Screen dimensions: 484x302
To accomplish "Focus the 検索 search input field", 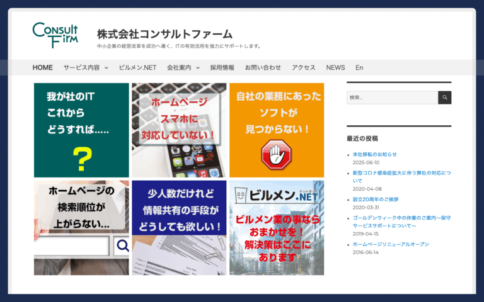I will [393, 98].
